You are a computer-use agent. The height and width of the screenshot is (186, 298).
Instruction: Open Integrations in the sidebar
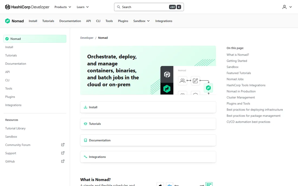click(x=13, y=105)
